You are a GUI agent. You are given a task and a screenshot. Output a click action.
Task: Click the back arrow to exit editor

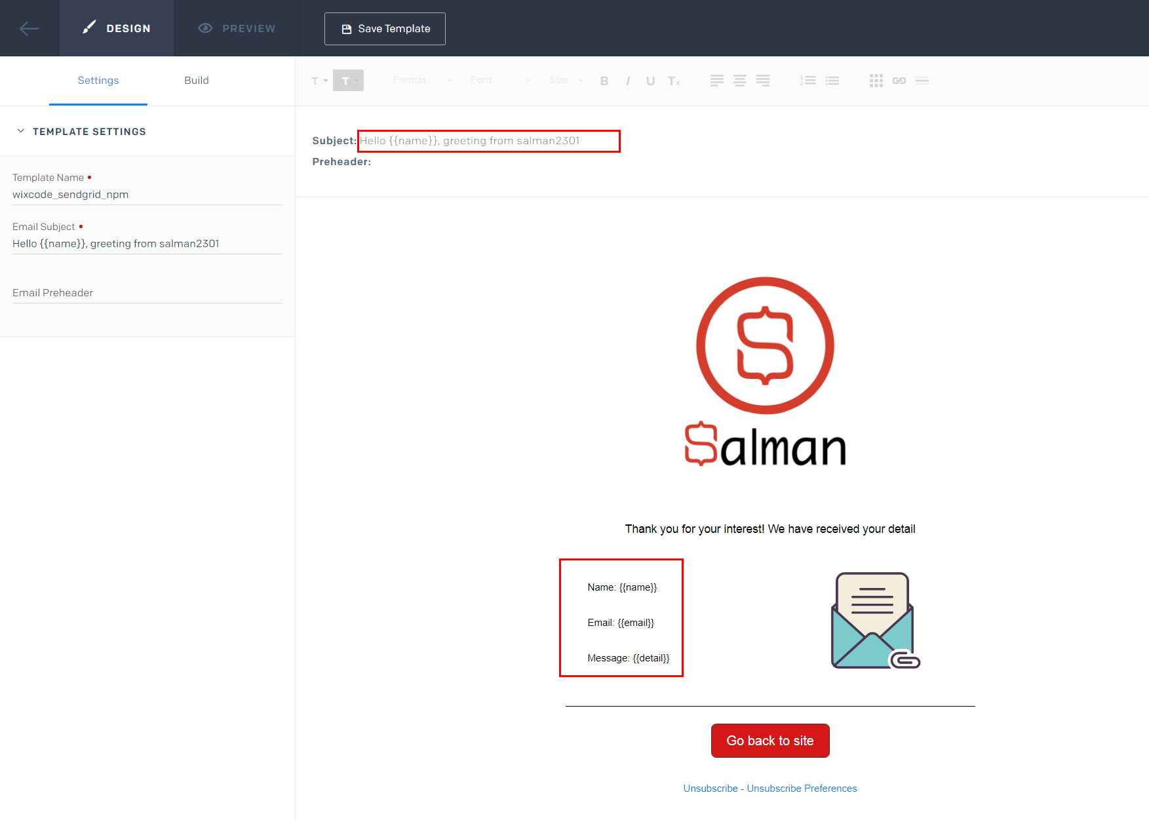coord(29,28)
